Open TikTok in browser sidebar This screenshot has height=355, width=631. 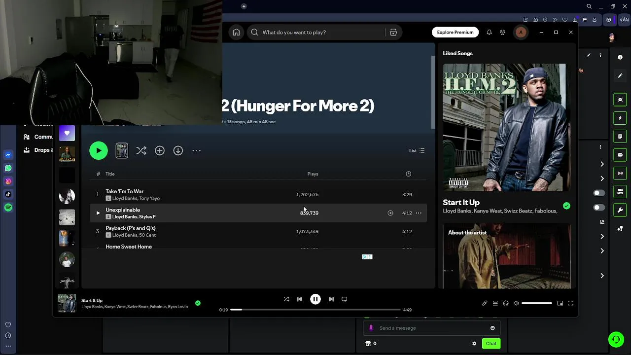[8, 194]
